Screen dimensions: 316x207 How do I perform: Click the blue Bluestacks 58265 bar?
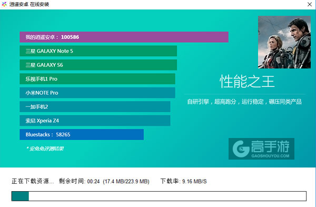point(82,134)
